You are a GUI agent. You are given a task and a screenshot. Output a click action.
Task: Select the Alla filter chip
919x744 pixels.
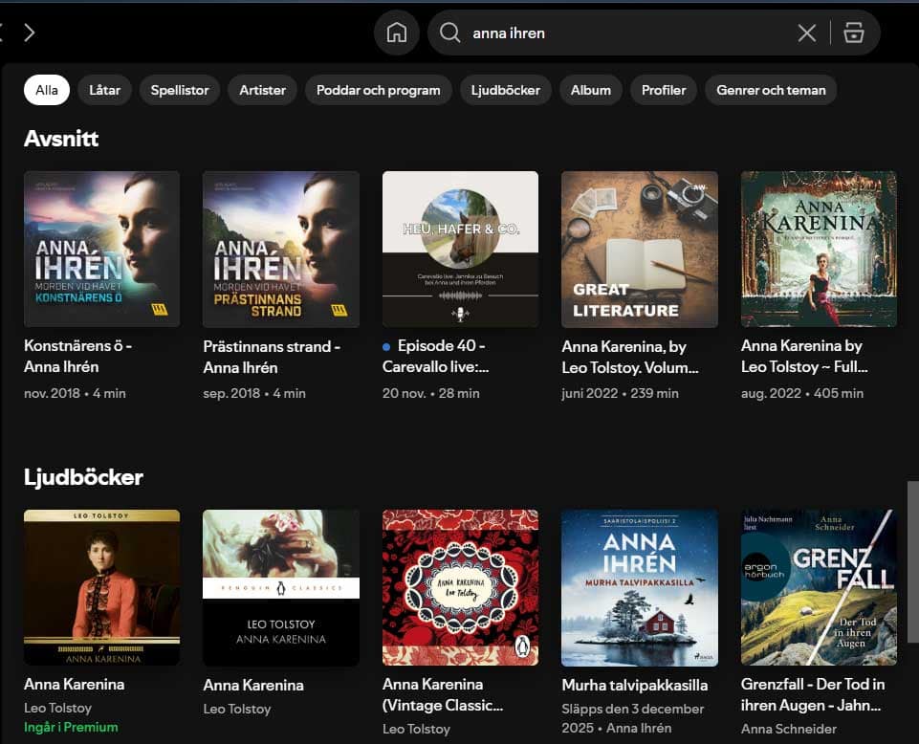47,90
